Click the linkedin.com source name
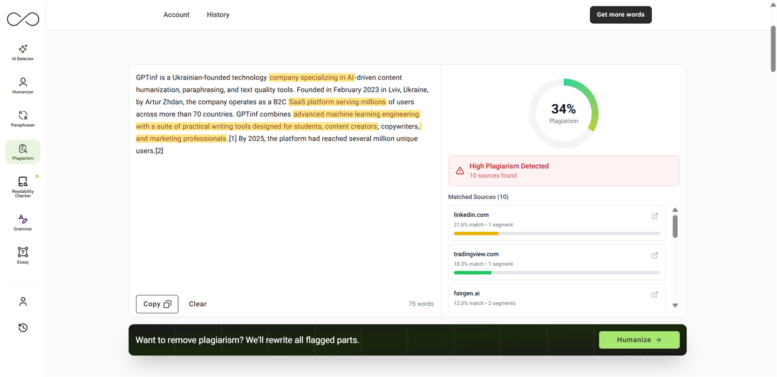The image size is (777, 377). coord(471,215)
